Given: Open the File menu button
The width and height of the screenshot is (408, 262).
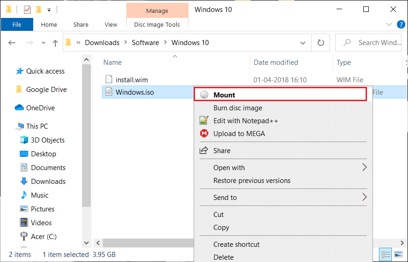Looking at the screenshot, I should 17,25.
